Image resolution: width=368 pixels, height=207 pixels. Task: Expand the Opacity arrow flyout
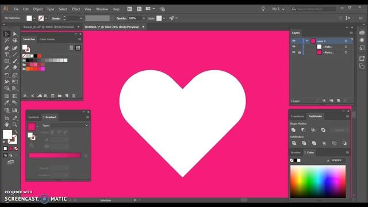(144, 18)
